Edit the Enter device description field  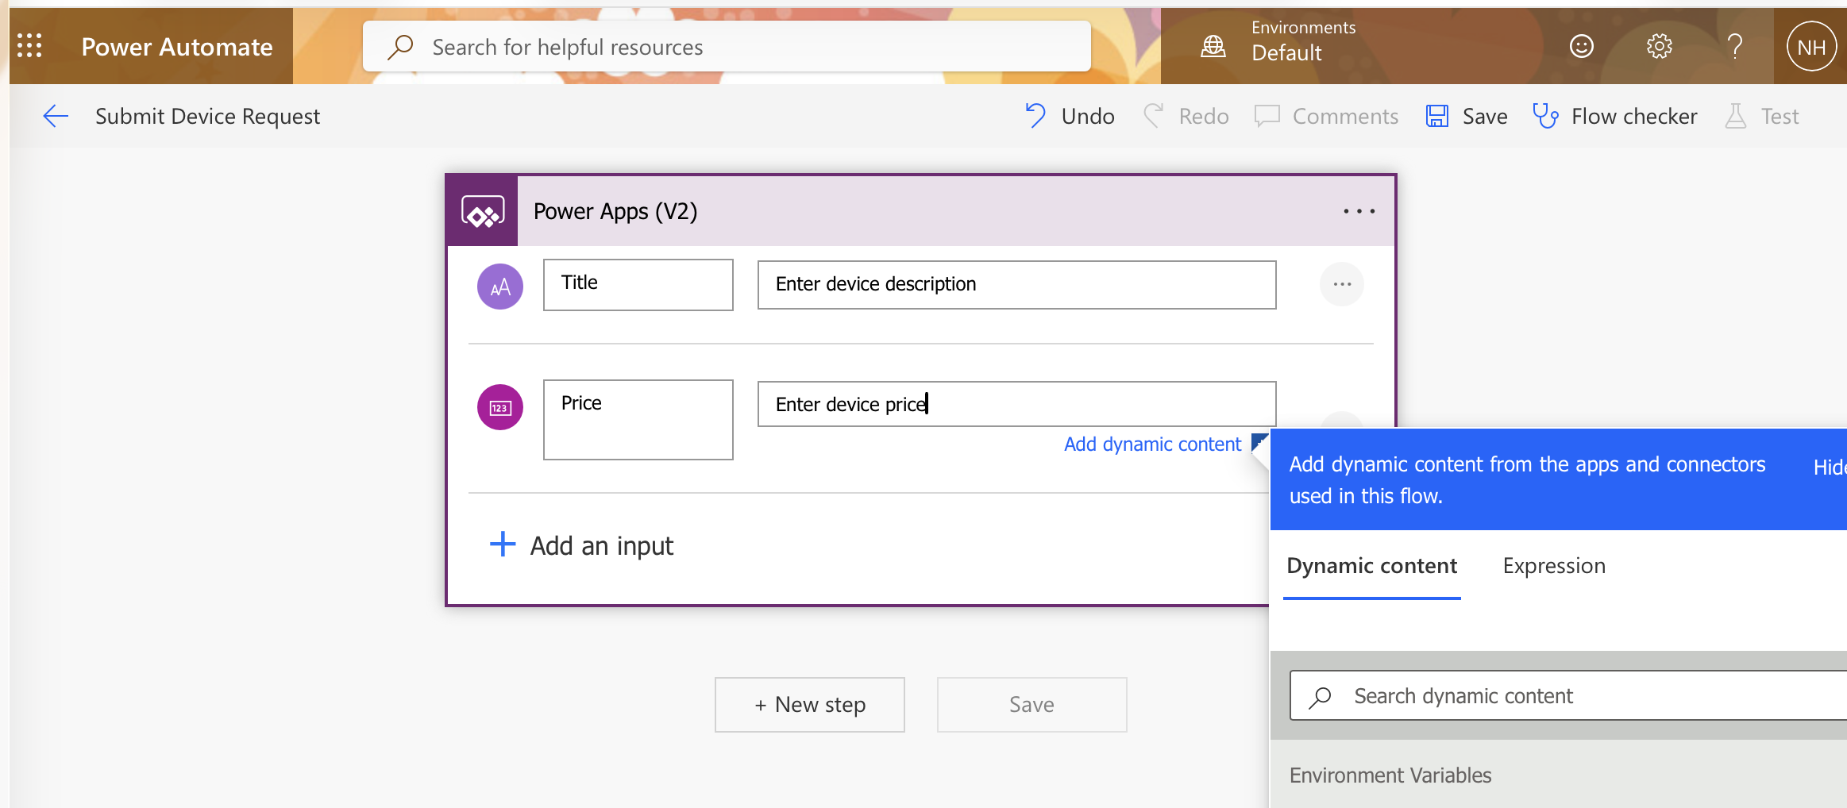tap(1017, 285)
